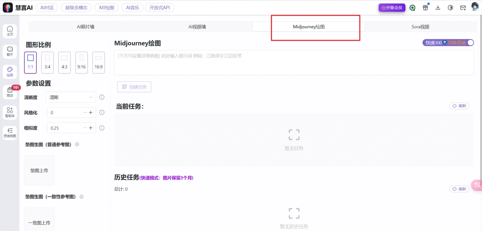Click into the prompt text area
The image size is (482, 231).
[294, 63]
